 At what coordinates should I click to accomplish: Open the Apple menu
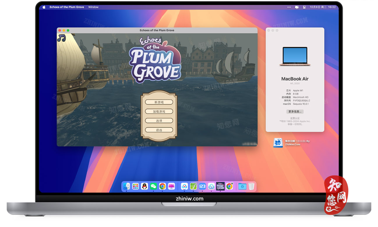click(x=44, y=7)
